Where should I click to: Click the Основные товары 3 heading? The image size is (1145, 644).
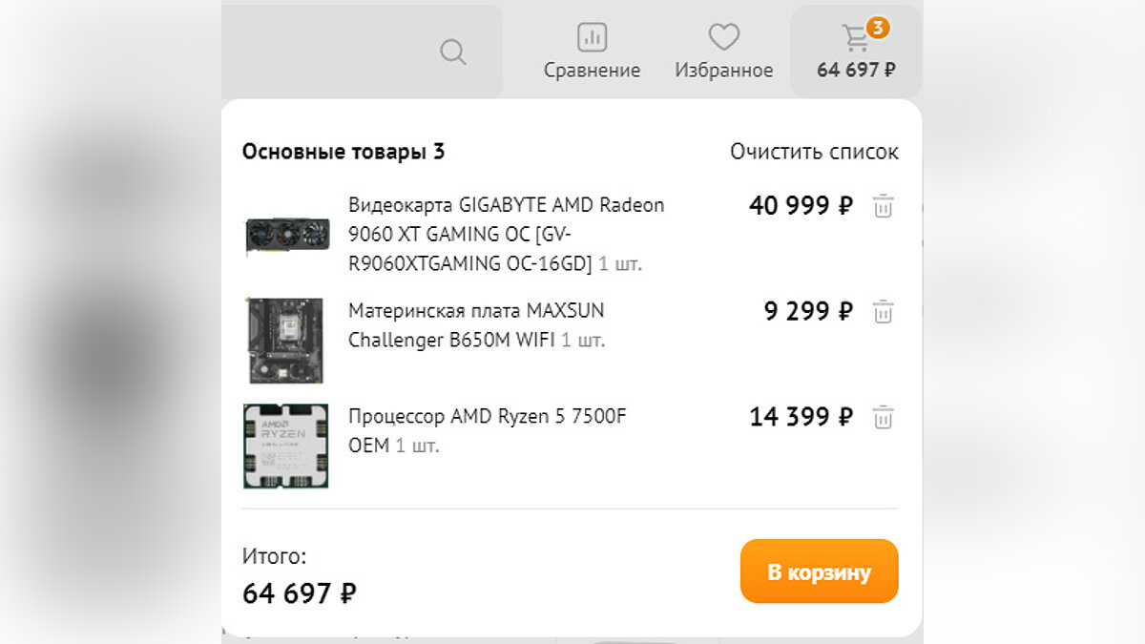click(343, 152)
